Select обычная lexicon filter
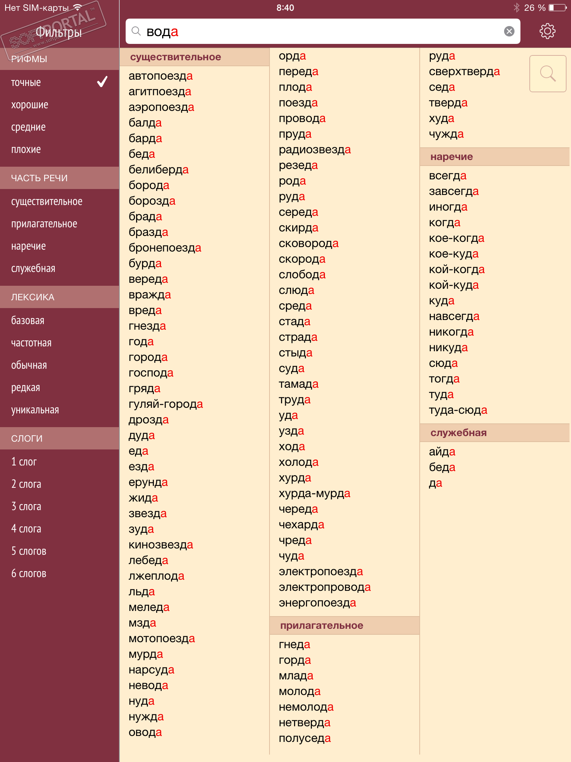Viewport: 571px width, 762px height. point(59,365)
